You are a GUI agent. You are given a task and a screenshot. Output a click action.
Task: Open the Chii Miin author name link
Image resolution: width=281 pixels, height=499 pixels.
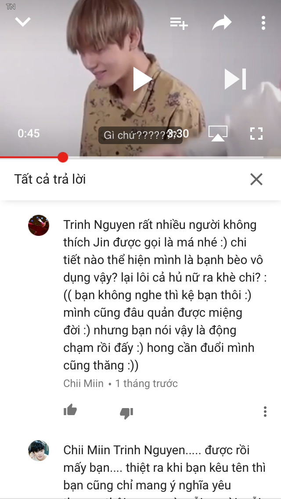[x=83, y=383]
